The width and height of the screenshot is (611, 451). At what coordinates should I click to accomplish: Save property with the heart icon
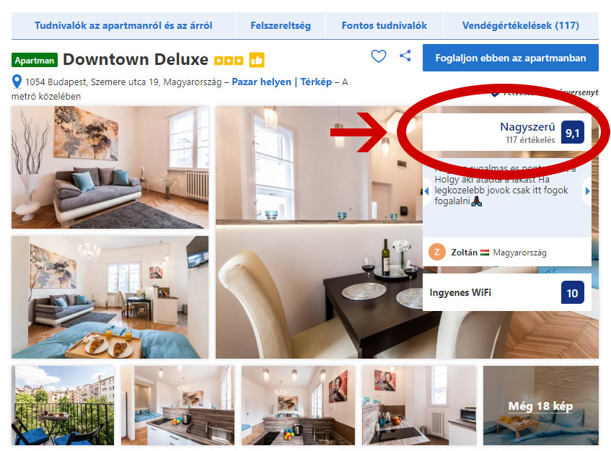click(x=379, y=56)
